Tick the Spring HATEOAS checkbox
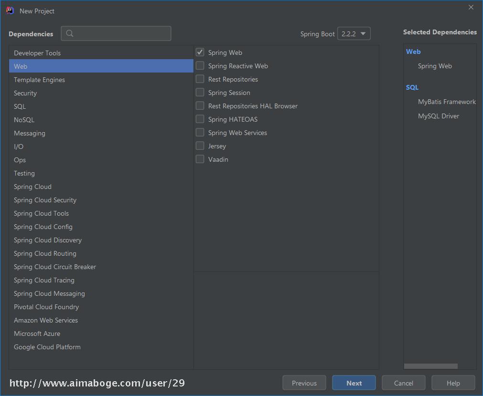Viewport: 483px width, 396px height. point(200,119)
